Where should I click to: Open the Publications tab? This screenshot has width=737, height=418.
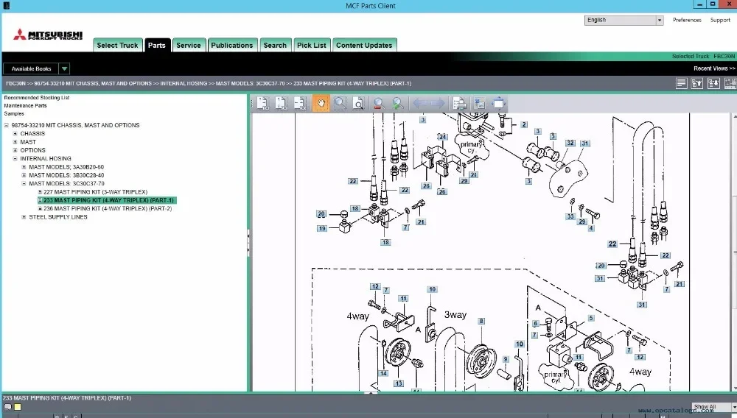click(231, 45)
